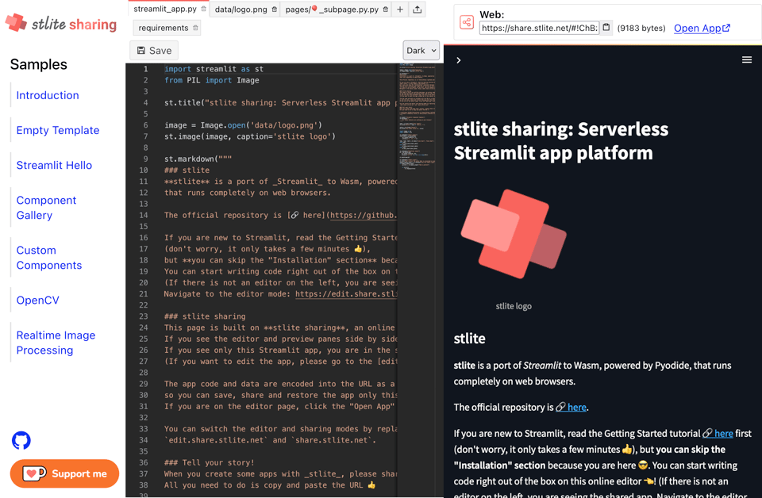
Task: Click the upload file icon
Action: [418, 10]
